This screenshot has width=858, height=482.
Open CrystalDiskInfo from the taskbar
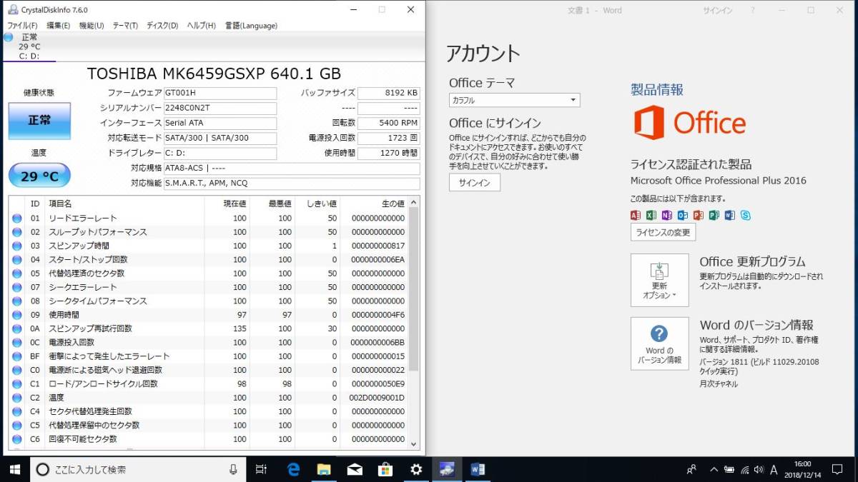point(447,469)
